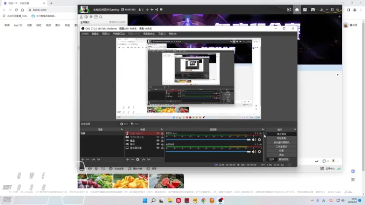Click the Start Virtual Camera button in OBS
Screen dimensions: 365x205
point(282,143)
